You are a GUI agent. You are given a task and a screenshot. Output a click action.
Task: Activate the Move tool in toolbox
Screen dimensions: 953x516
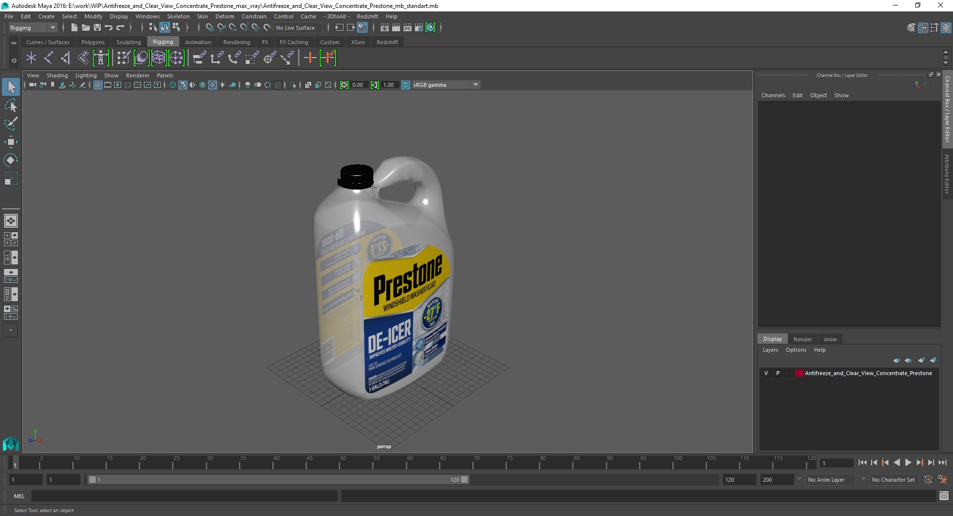[10, 142]
